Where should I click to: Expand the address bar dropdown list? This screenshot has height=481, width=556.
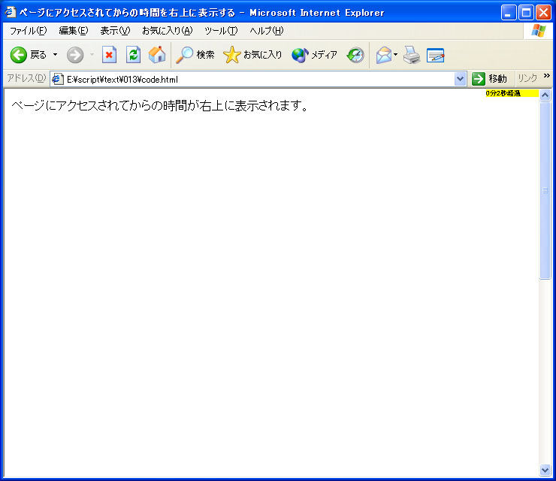[460, 79]
